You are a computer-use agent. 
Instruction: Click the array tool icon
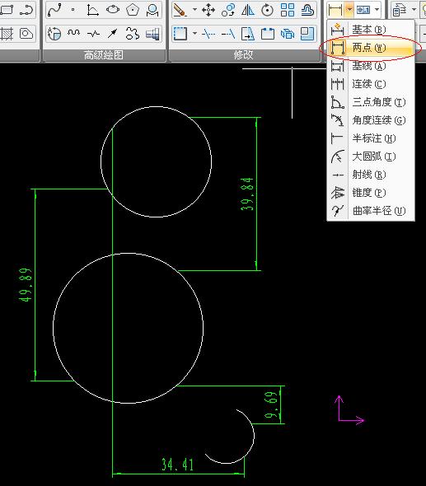click(288, 10)
